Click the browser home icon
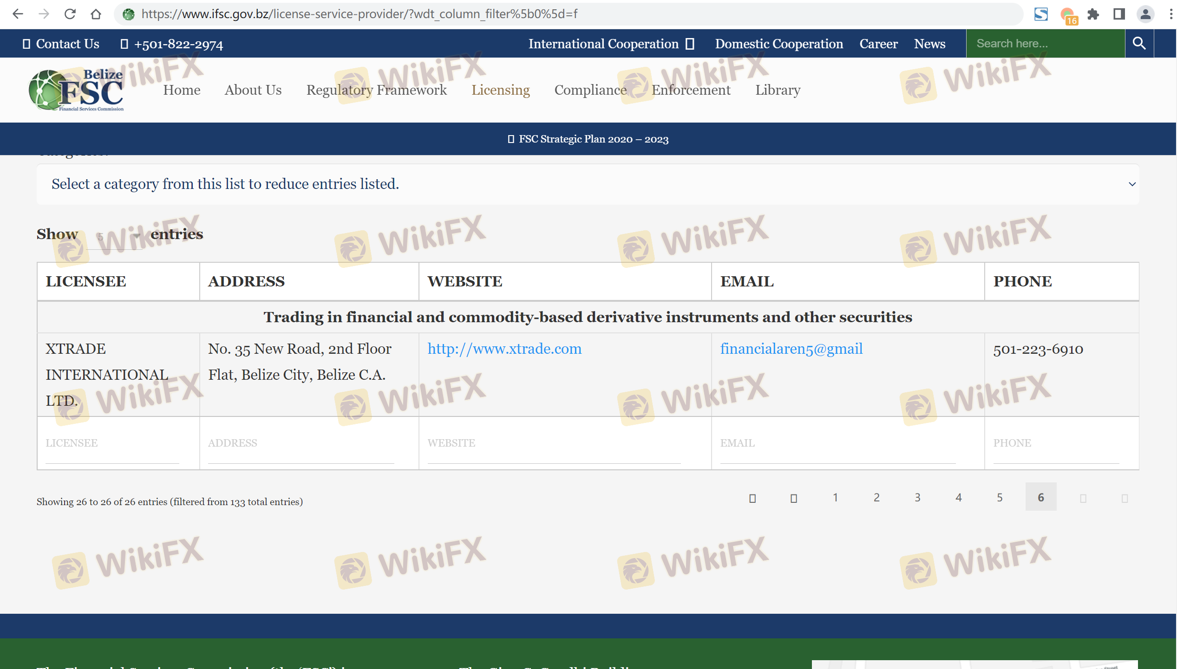Viewport: 1177px width, 669px height. (96, 14)
